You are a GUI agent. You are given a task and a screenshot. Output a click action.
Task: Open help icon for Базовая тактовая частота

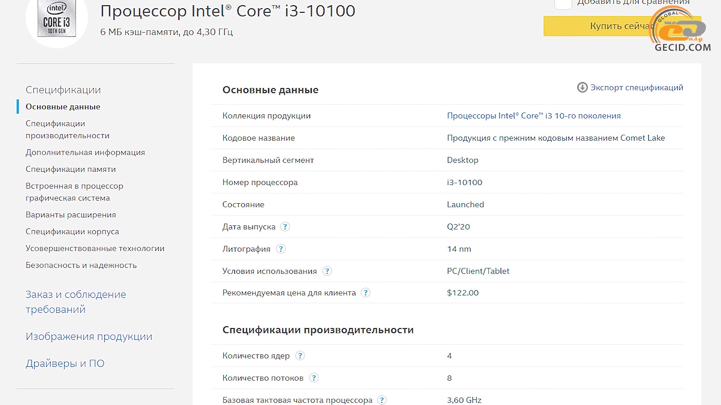click(382, 400)
